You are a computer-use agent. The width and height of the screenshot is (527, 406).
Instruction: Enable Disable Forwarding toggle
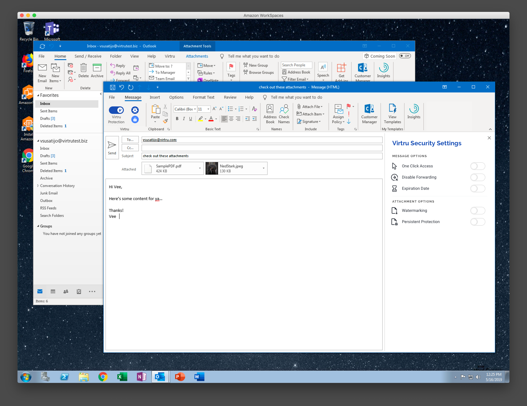(478, 177)
